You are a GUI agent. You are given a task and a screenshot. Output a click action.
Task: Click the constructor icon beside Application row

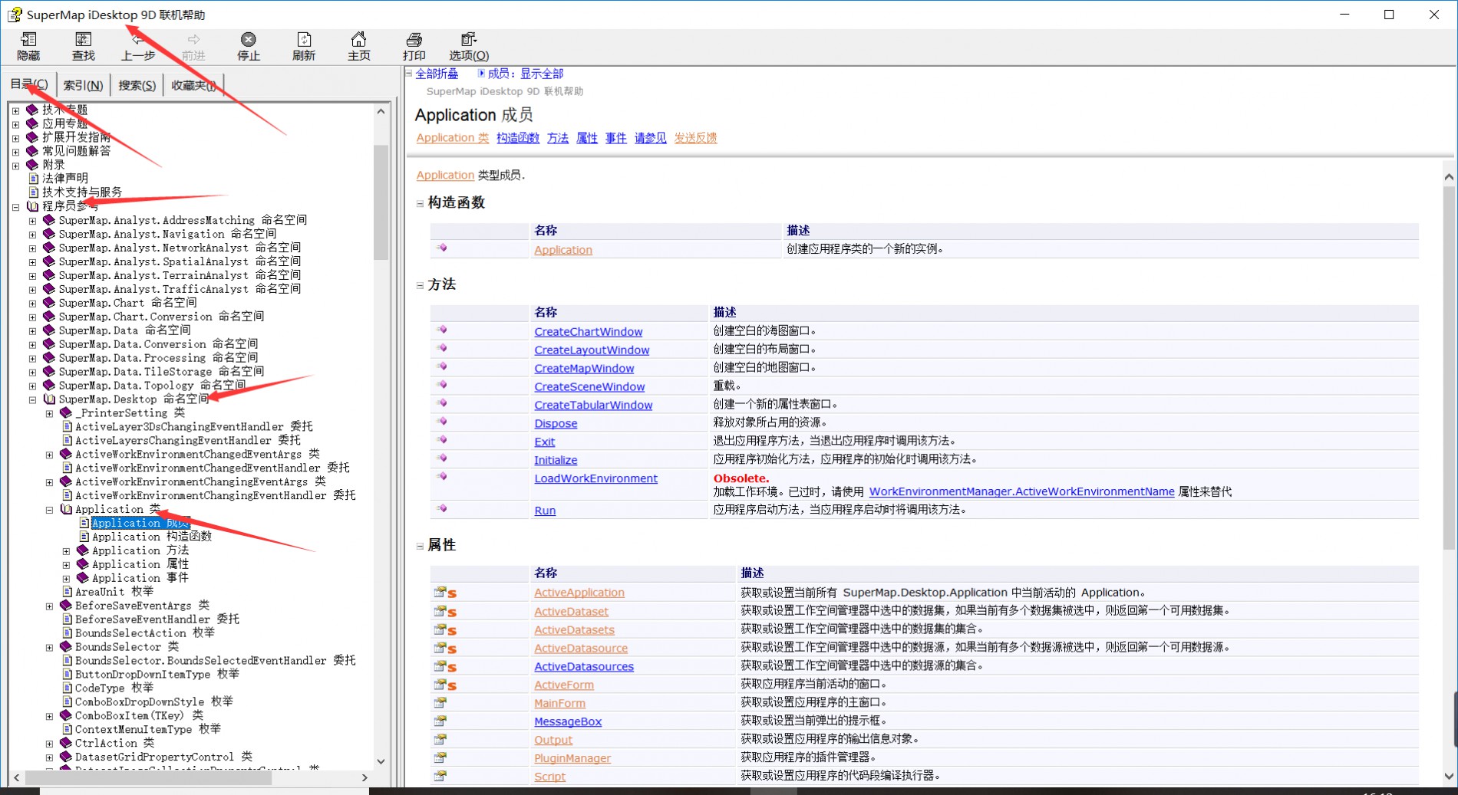click(442, 248)
